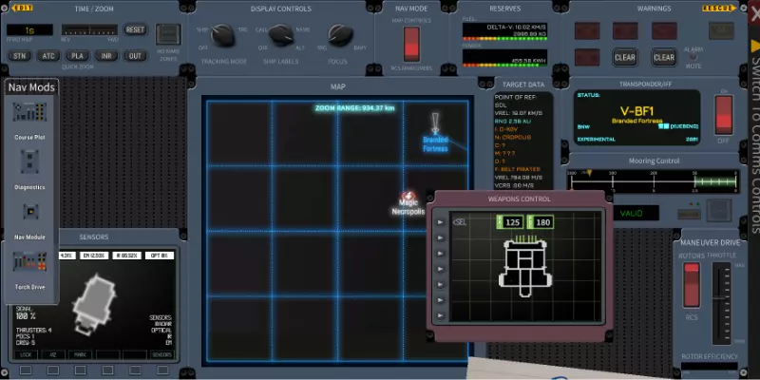
Task: Turn the Ship Labels knob
Action: pos(281,35)
